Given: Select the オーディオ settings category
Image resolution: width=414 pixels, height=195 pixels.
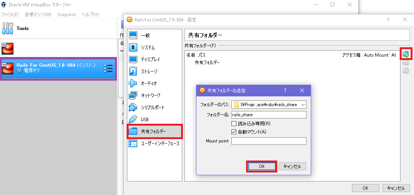Looking at the screenshot, I should pos(154,83).
